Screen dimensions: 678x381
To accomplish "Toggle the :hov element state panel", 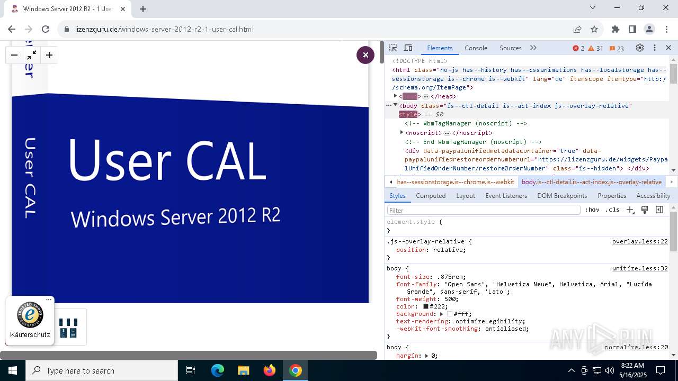I will click(x=592, y=210).
